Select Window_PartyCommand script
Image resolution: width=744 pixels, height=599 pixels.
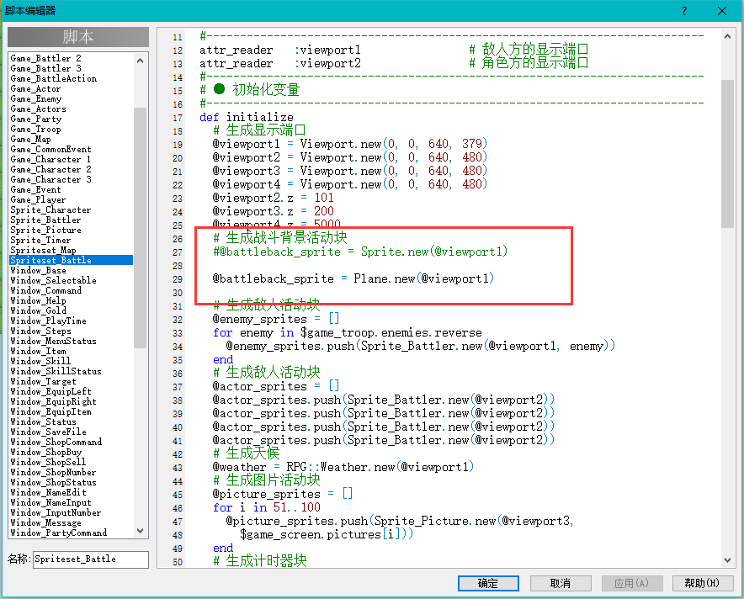58,533
